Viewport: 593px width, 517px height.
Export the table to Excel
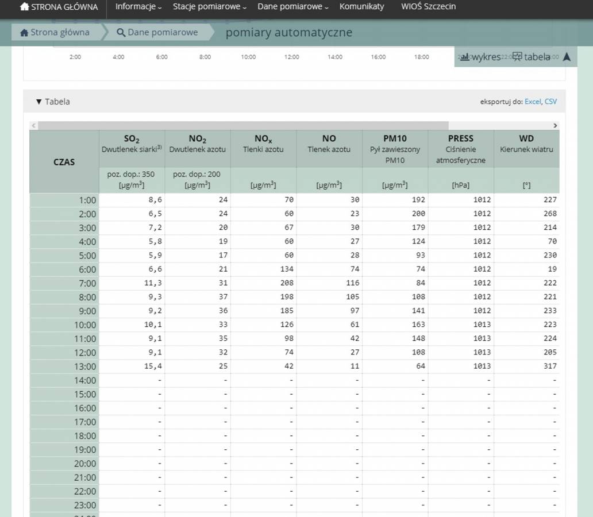point(532,102)
